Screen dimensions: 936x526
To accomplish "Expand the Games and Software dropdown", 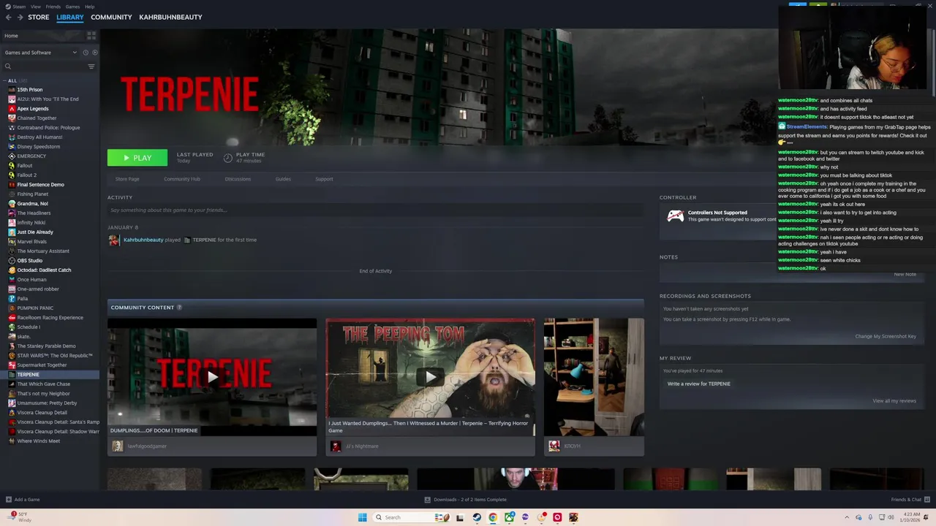I will tap(40, 53).
